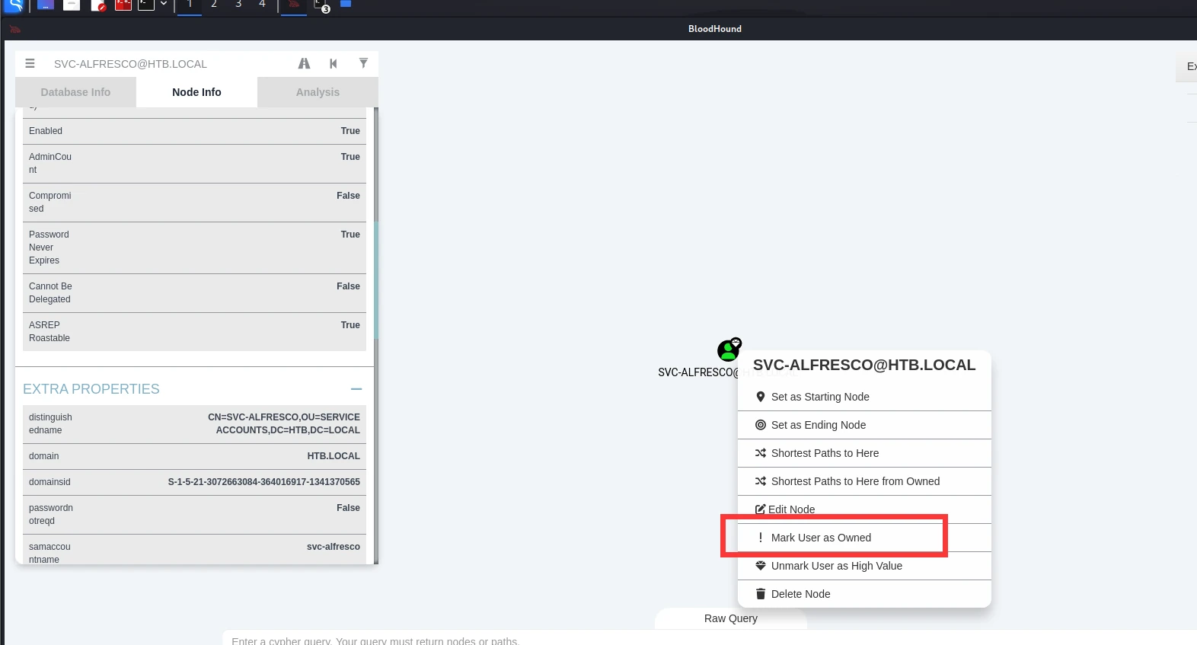Click the ASREP Roastable label
This screenshot has width=1197, height=645.
[x=49, y=331]
